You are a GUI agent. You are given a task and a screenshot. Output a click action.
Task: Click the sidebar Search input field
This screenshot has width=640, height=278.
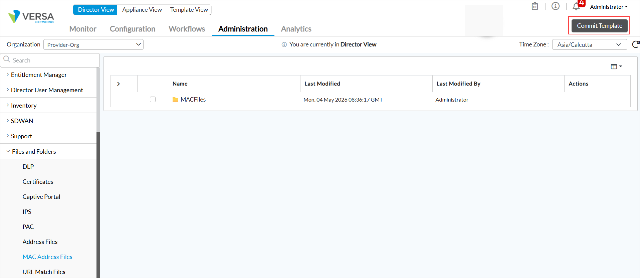click(50, 60)
